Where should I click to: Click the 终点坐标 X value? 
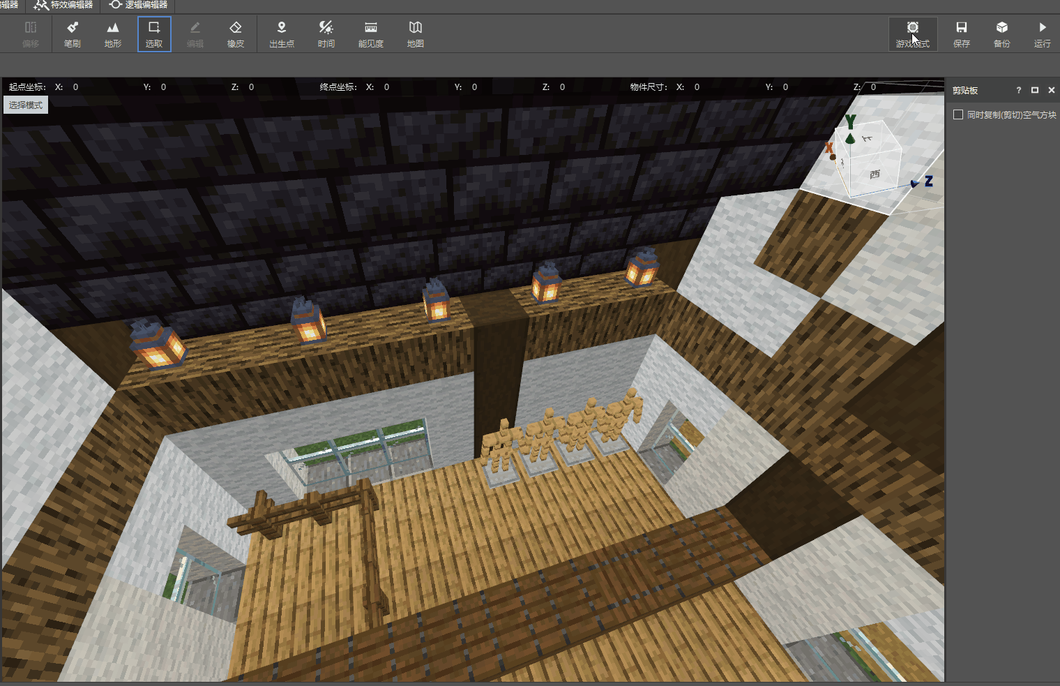tap(386, 87)
